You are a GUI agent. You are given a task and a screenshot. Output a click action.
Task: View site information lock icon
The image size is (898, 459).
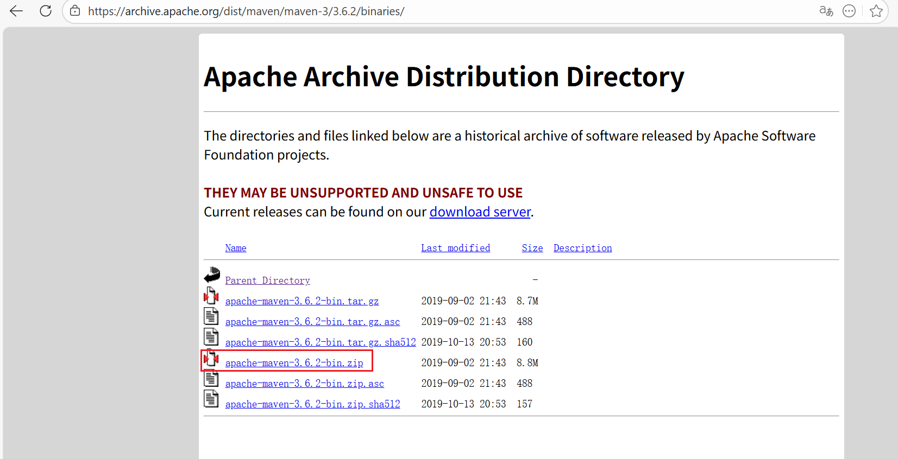pos(75,11)
